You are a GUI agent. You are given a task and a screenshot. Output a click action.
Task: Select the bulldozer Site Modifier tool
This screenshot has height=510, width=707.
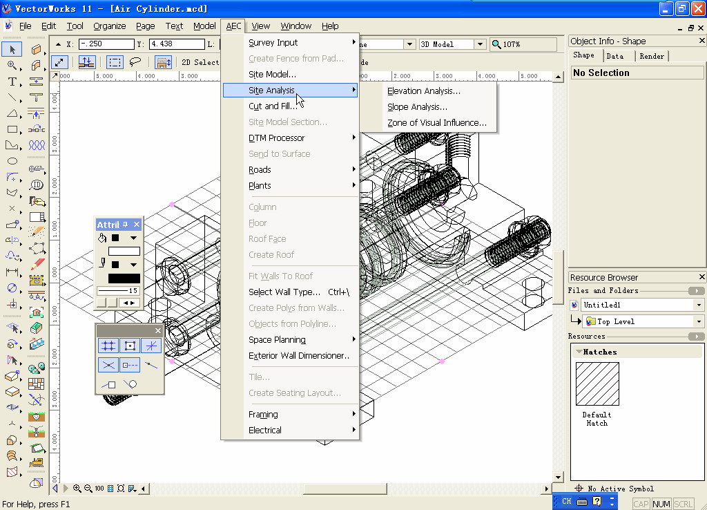(36, 464)
